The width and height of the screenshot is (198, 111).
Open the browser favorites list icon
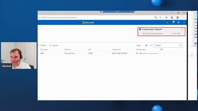pos(166,18)
